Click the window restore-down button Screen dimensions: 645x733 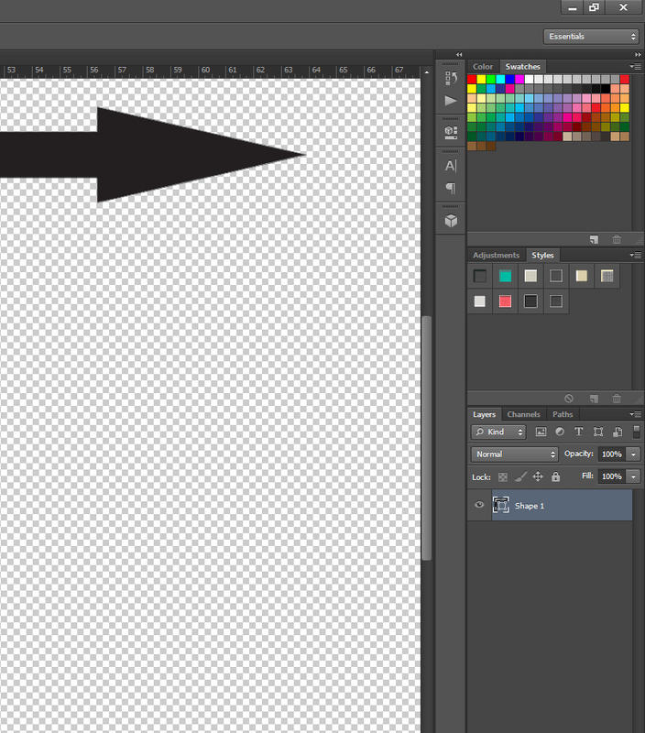point(594,7)
